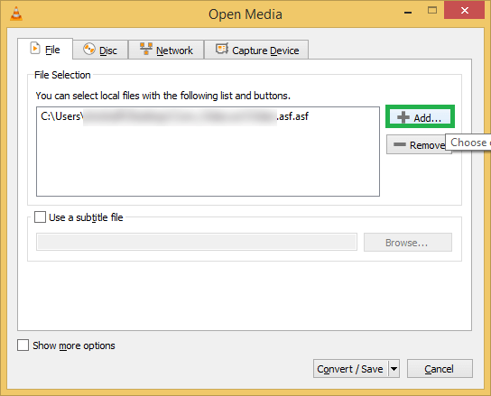This screenshot has width=491, height=396.
Task: Check the Show more options box
Action: [x=23, y=345]
